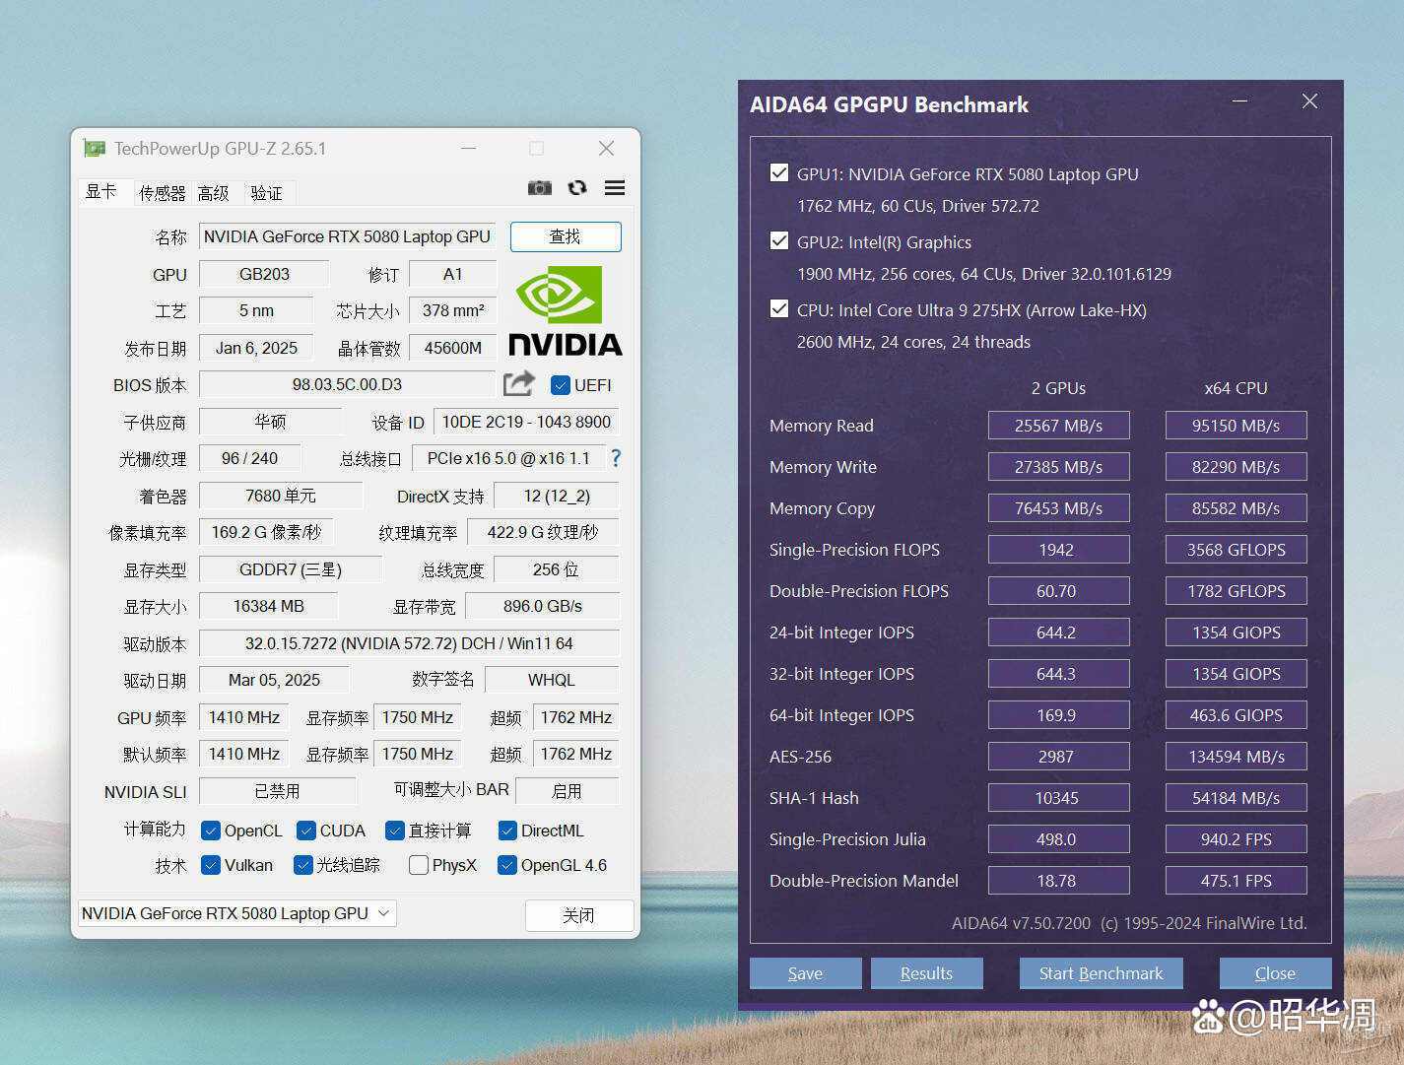1404x1065 pixels.
Task: Click the Memory Write 27385 MB/s value
Action: pyautogui.click(x=1058, y=467)
